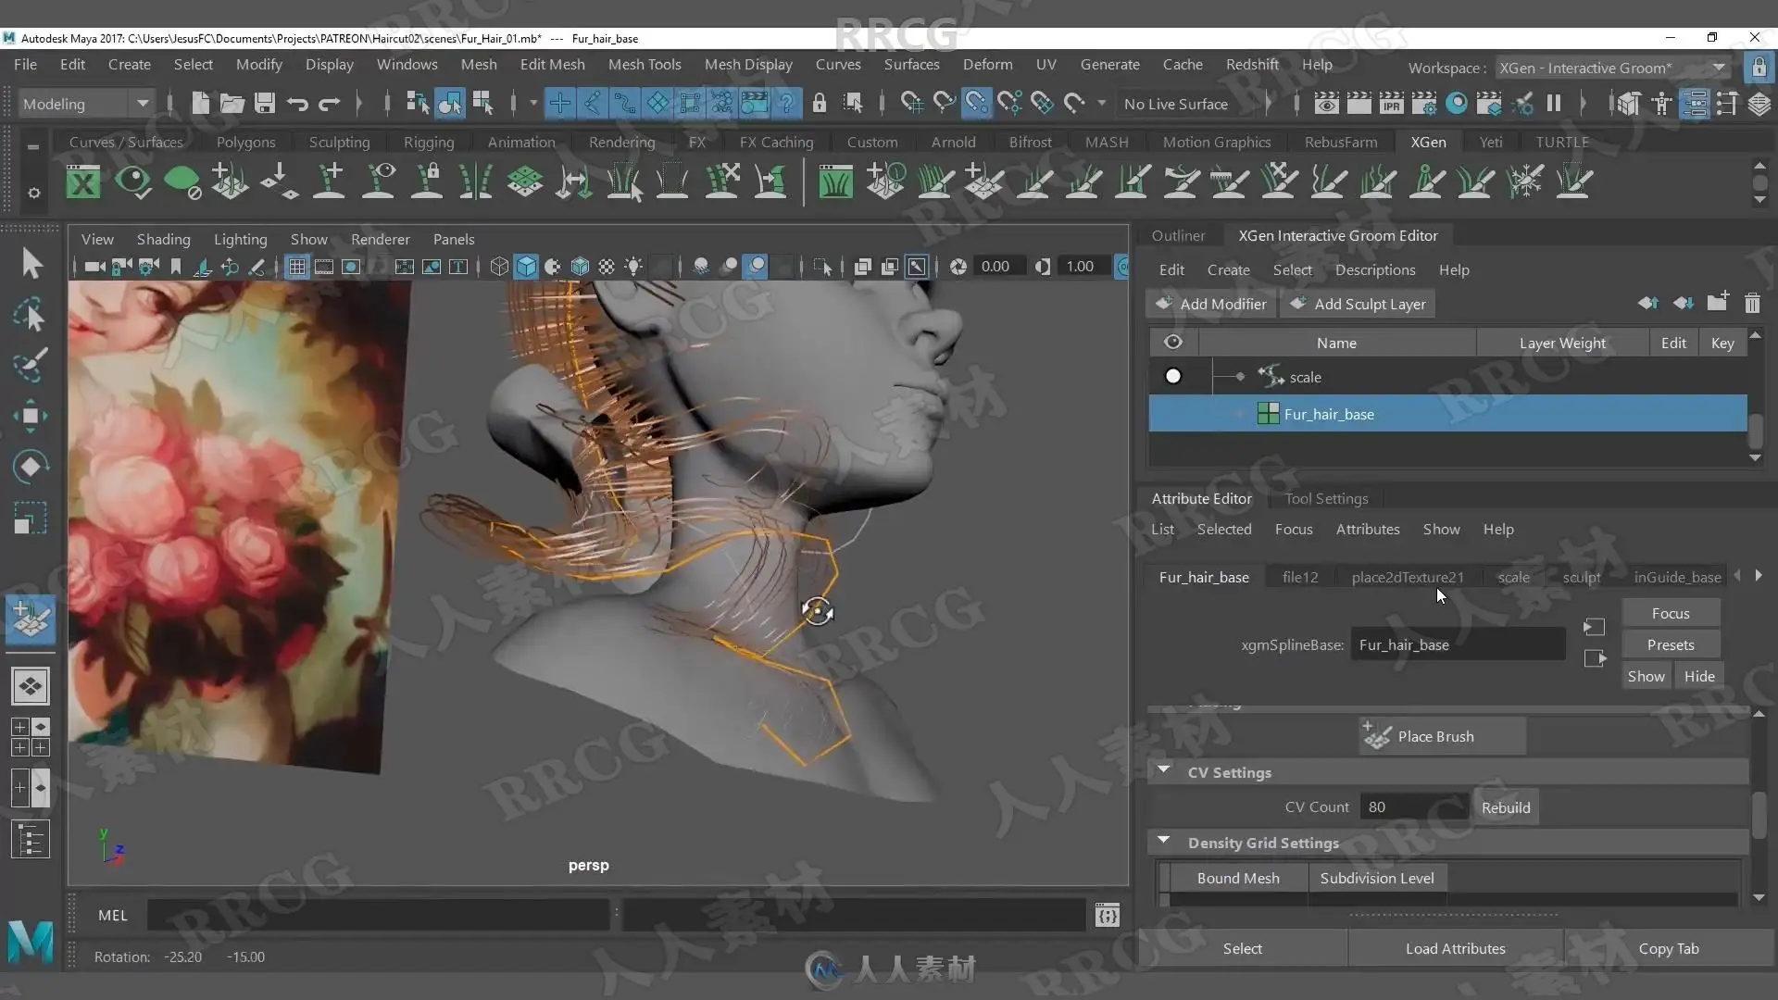The width and height of the screenshot is (1778, 1000).
Task: Click the Rebuild button
Action: point(1506,807)
